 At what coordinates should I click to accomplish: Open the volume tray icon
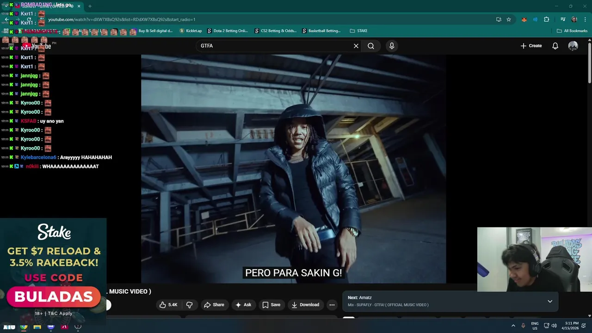554,326
